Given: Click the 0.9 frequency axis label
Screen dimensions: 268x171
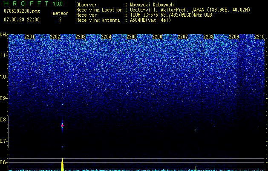Looking at the screenshot, I should coord(3,98).
